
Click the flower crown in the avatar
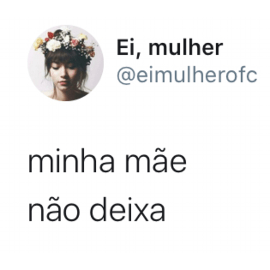[65, 43]
